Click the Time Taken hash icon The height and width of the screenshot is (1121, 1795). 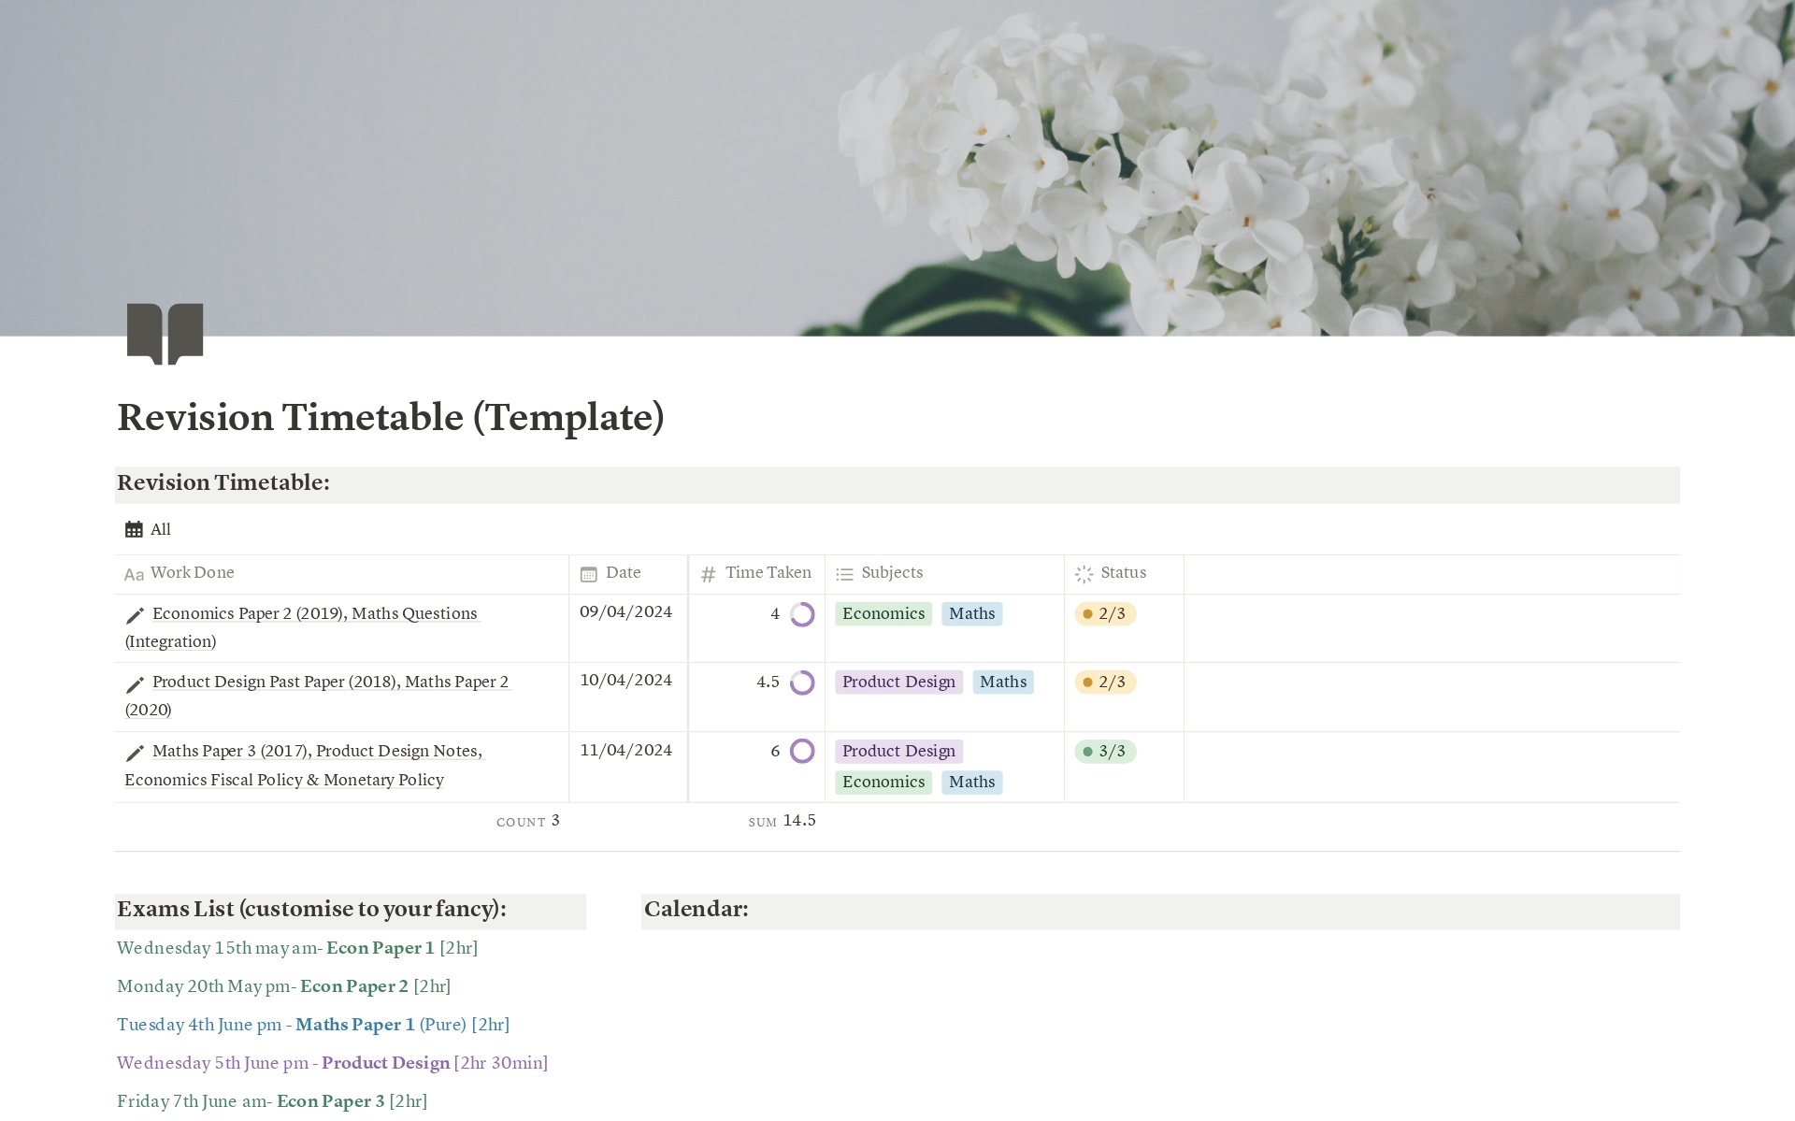[708, 574]
